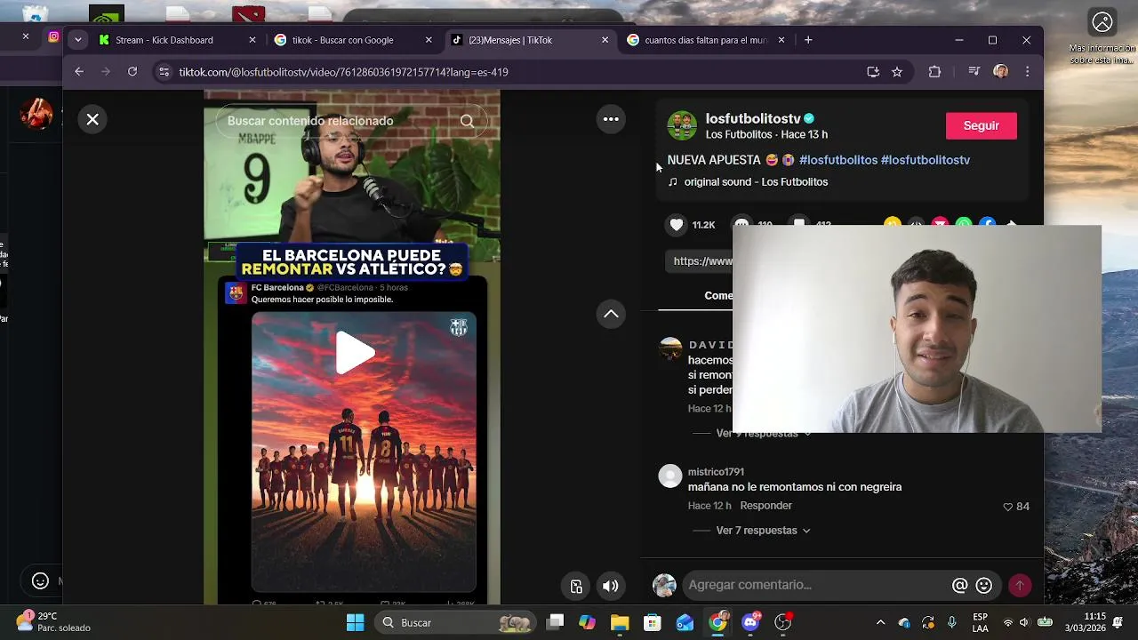Open Chrome extensions puzzle icon
Image resolution: width=1138 pixels, height=640 pixels.
[x=934, y=72]
